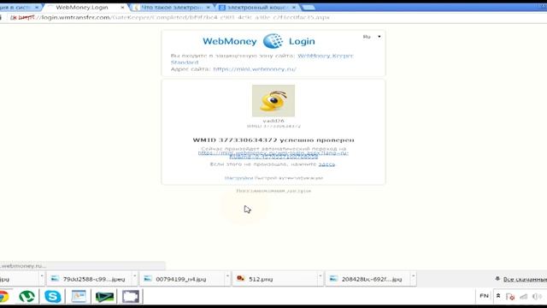Open Chrome from the taskbar

[x=3, y=297]
